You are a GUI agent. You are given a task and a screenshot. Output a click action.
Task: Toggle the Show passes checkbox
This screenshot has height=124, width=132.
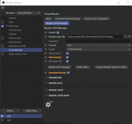(67, 53)
